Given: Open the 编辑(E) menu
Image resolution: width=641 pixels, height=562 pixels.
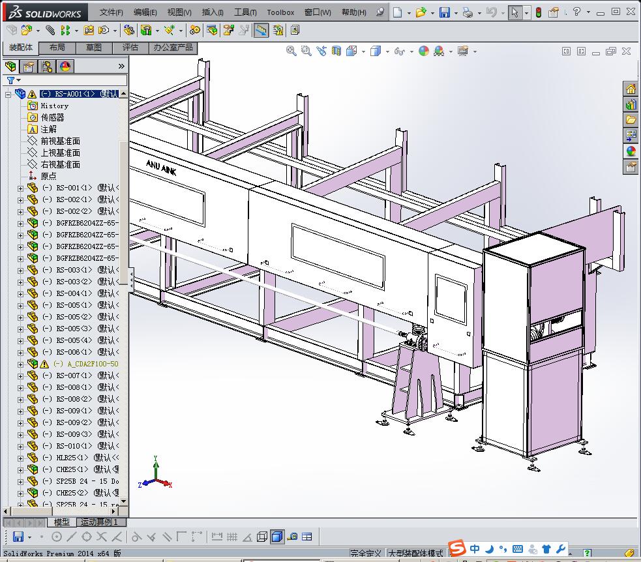Looking at the screenshot, I should 145,12.
